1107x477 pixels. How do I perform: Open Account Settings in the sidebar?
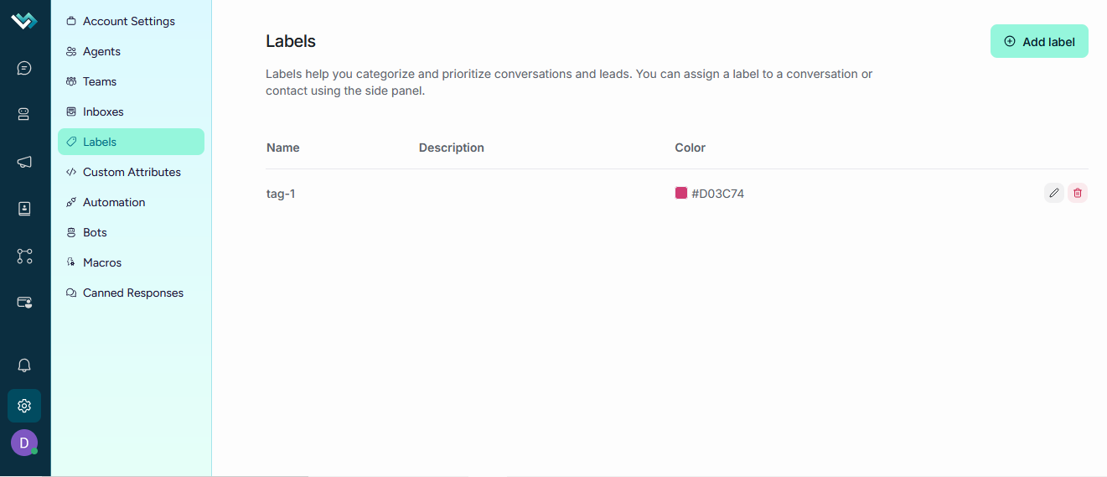tap(131, 21)
